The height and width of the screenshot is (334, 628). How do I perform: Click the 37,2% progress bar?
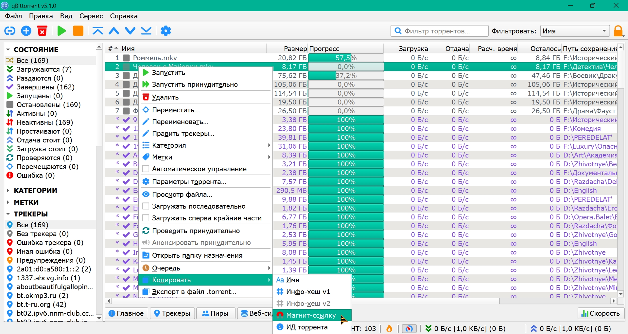click(x=346, y=76)
